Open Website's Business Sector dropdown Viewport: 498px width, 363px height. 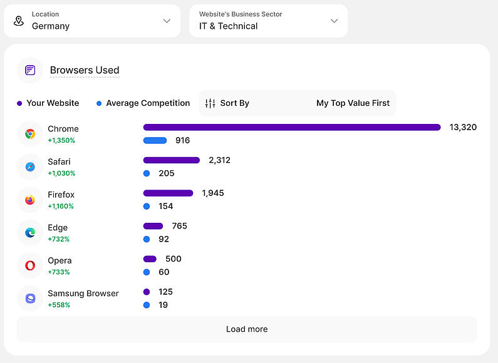[268, 21]
